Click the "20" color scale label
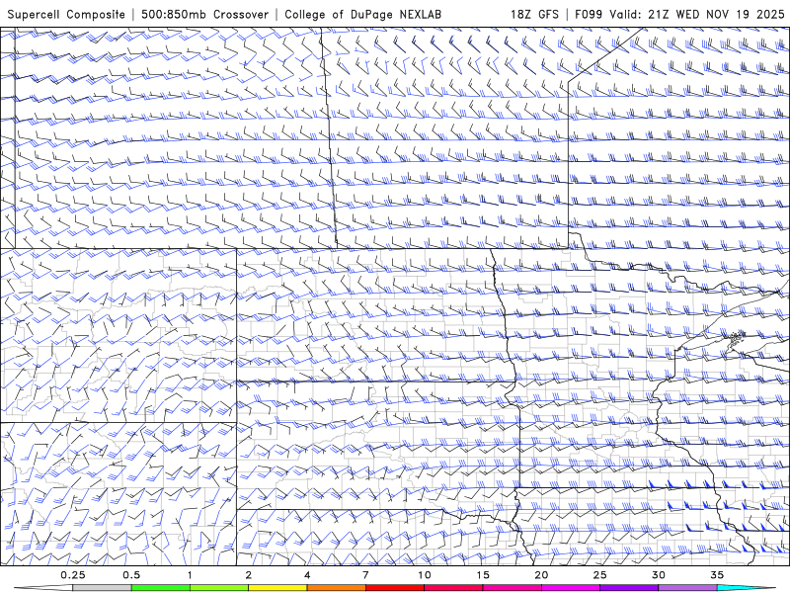This screenshot has height=593, width=790. (x=541, y=575)
